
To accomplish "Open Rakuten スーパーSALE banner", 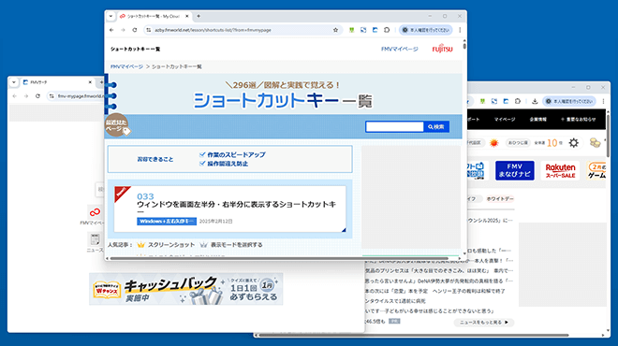I will click(560, 170).
